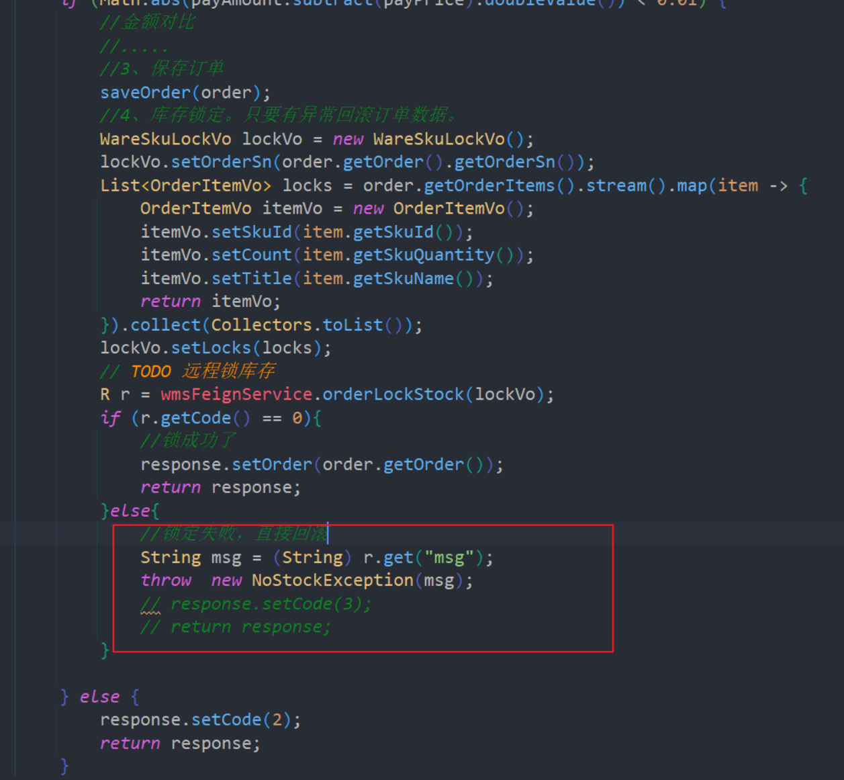
Task: Click commented-out // return response line
Action: click(236, 626)
